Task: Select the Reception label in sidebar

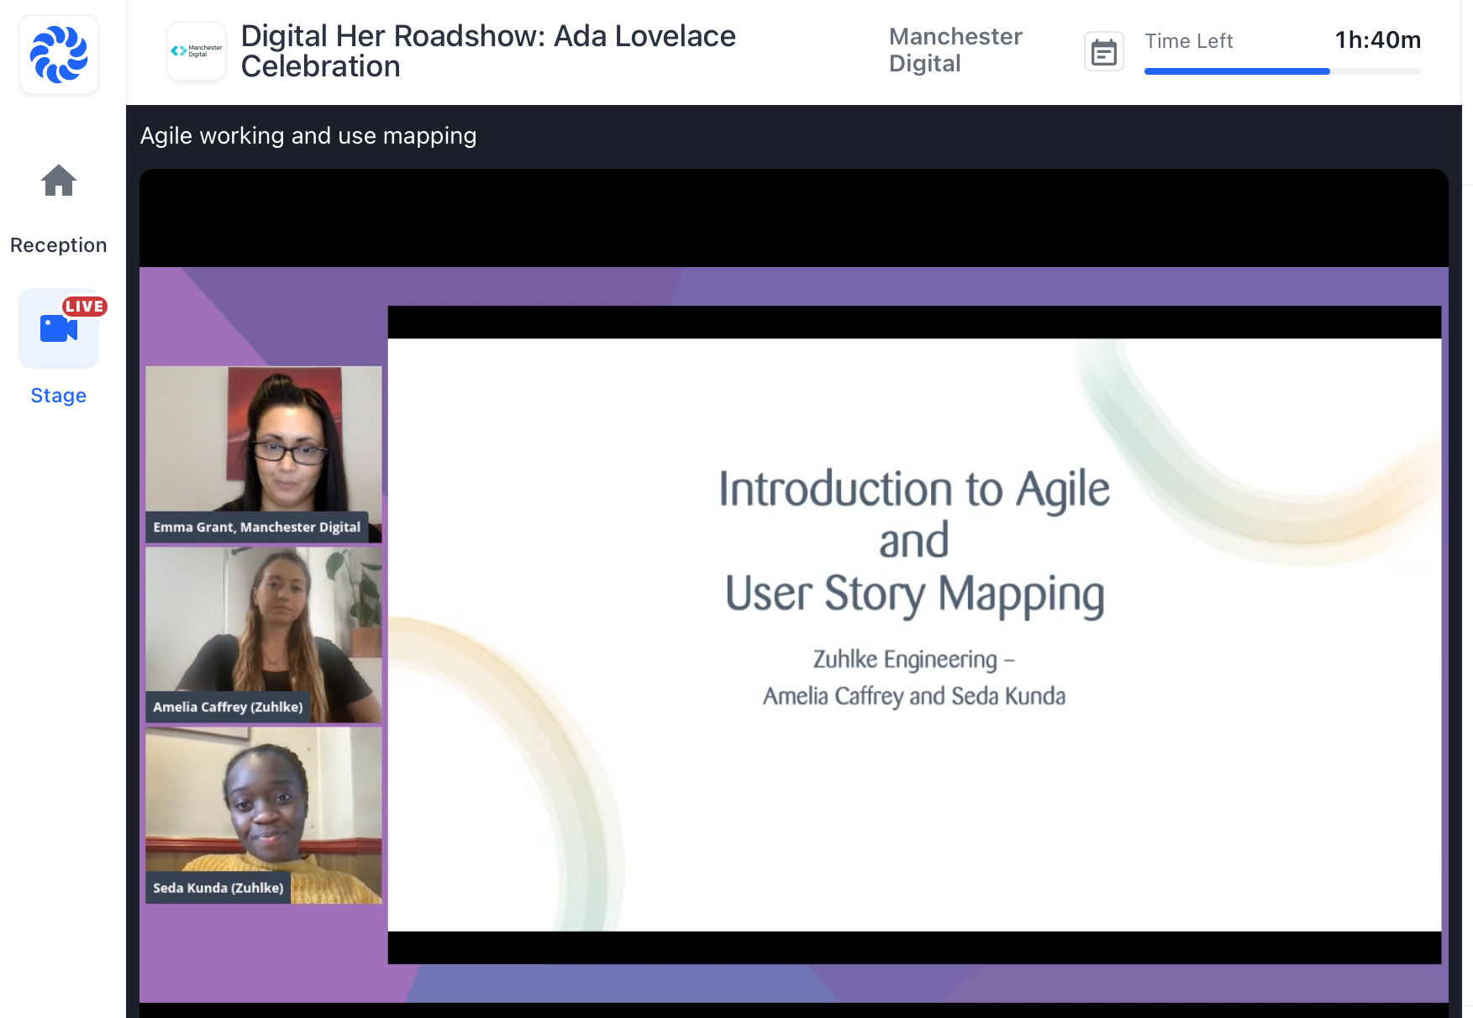Action: [x=59, y=245]
